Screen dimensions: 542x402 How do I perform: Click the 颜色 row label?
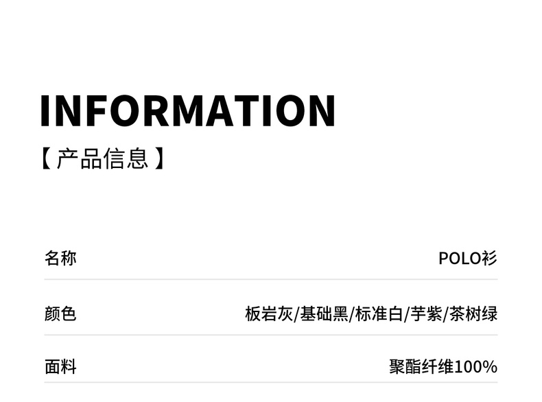(x=60, y=314)
